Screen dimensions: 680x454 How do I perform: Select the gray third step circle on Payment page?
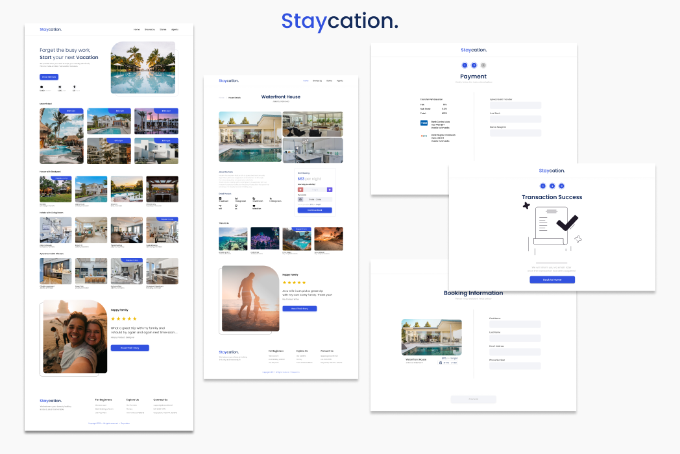pyautogui.click(x=483, y=66)
